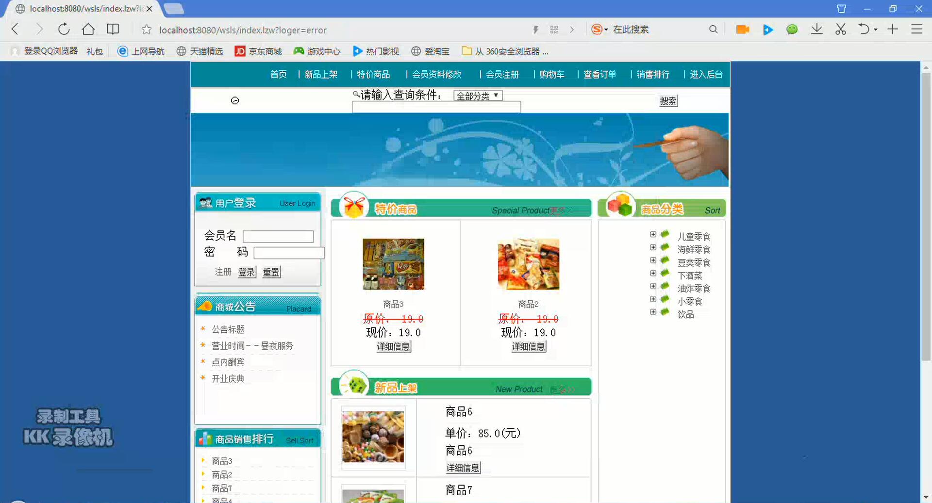932x503 pixels.
Task: Click the 注册 link in login panel
Action: pos(223,272)
